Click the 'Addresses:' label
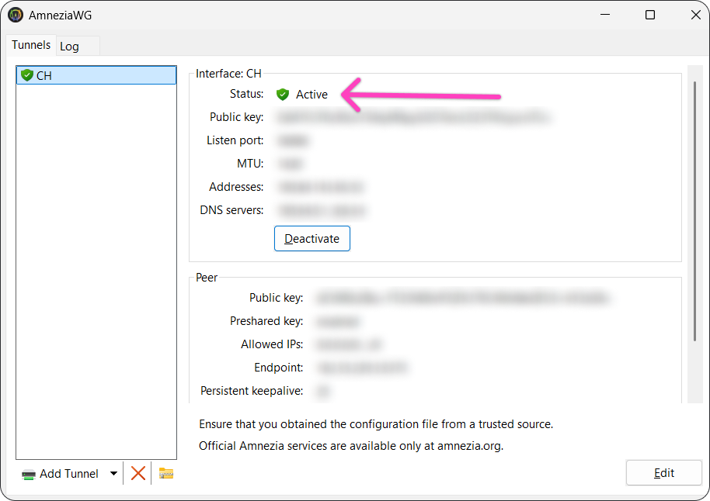The height and width of the screenshot is (501, 710). 236,187
